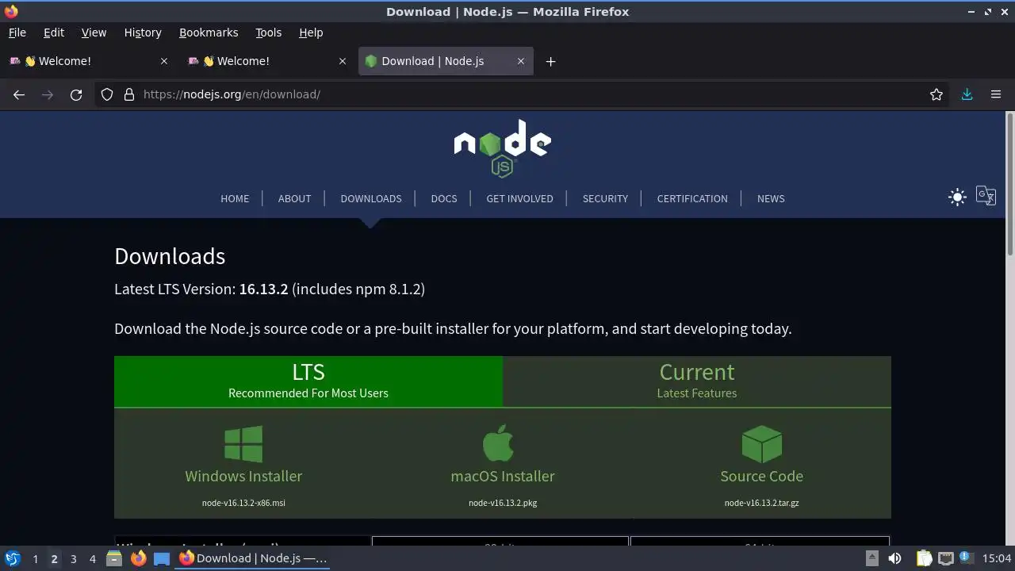Screen dimensions: 1015x571
Task: Close the first Welcome! tab
Action: pos(164,61)
